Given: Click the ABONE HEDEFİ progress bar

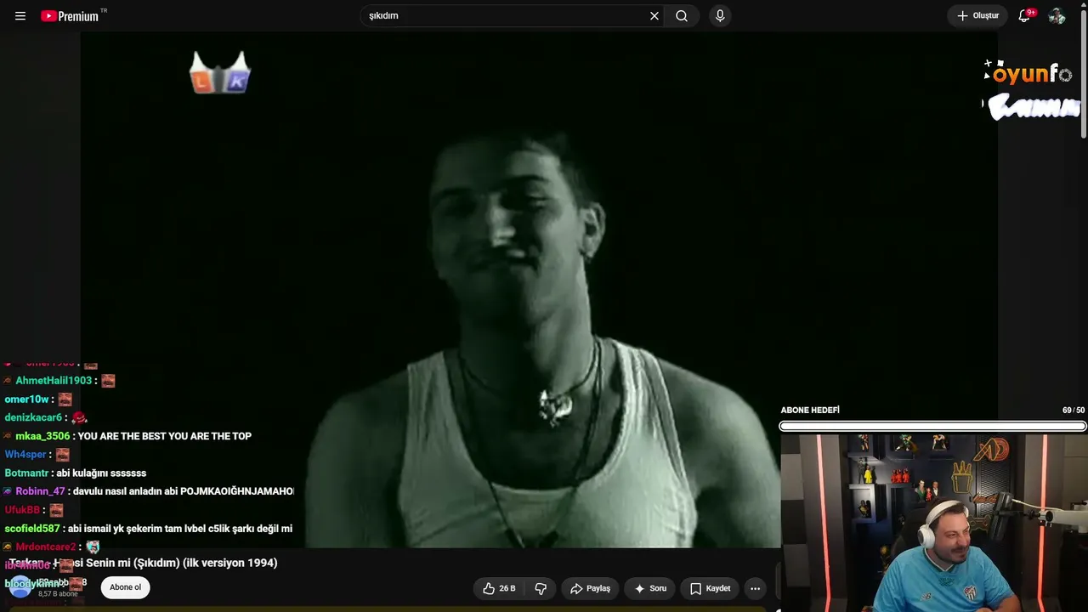Looking at the screenshot, I should coord(932,426).
